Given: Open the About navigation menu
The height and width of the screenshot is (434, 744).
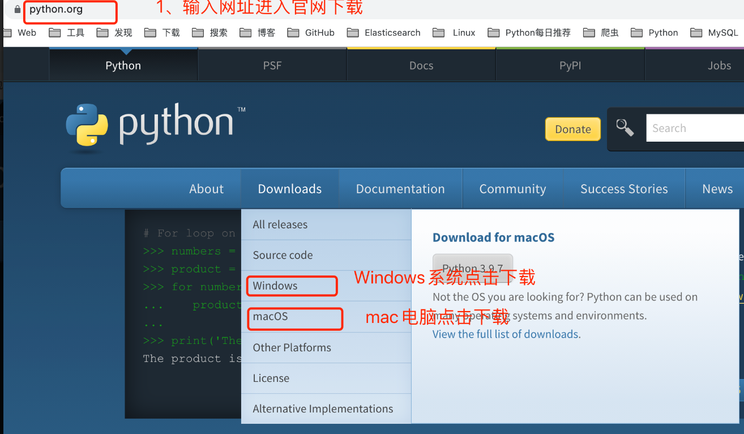Looking at the screenshot, I should coord(206,189).
